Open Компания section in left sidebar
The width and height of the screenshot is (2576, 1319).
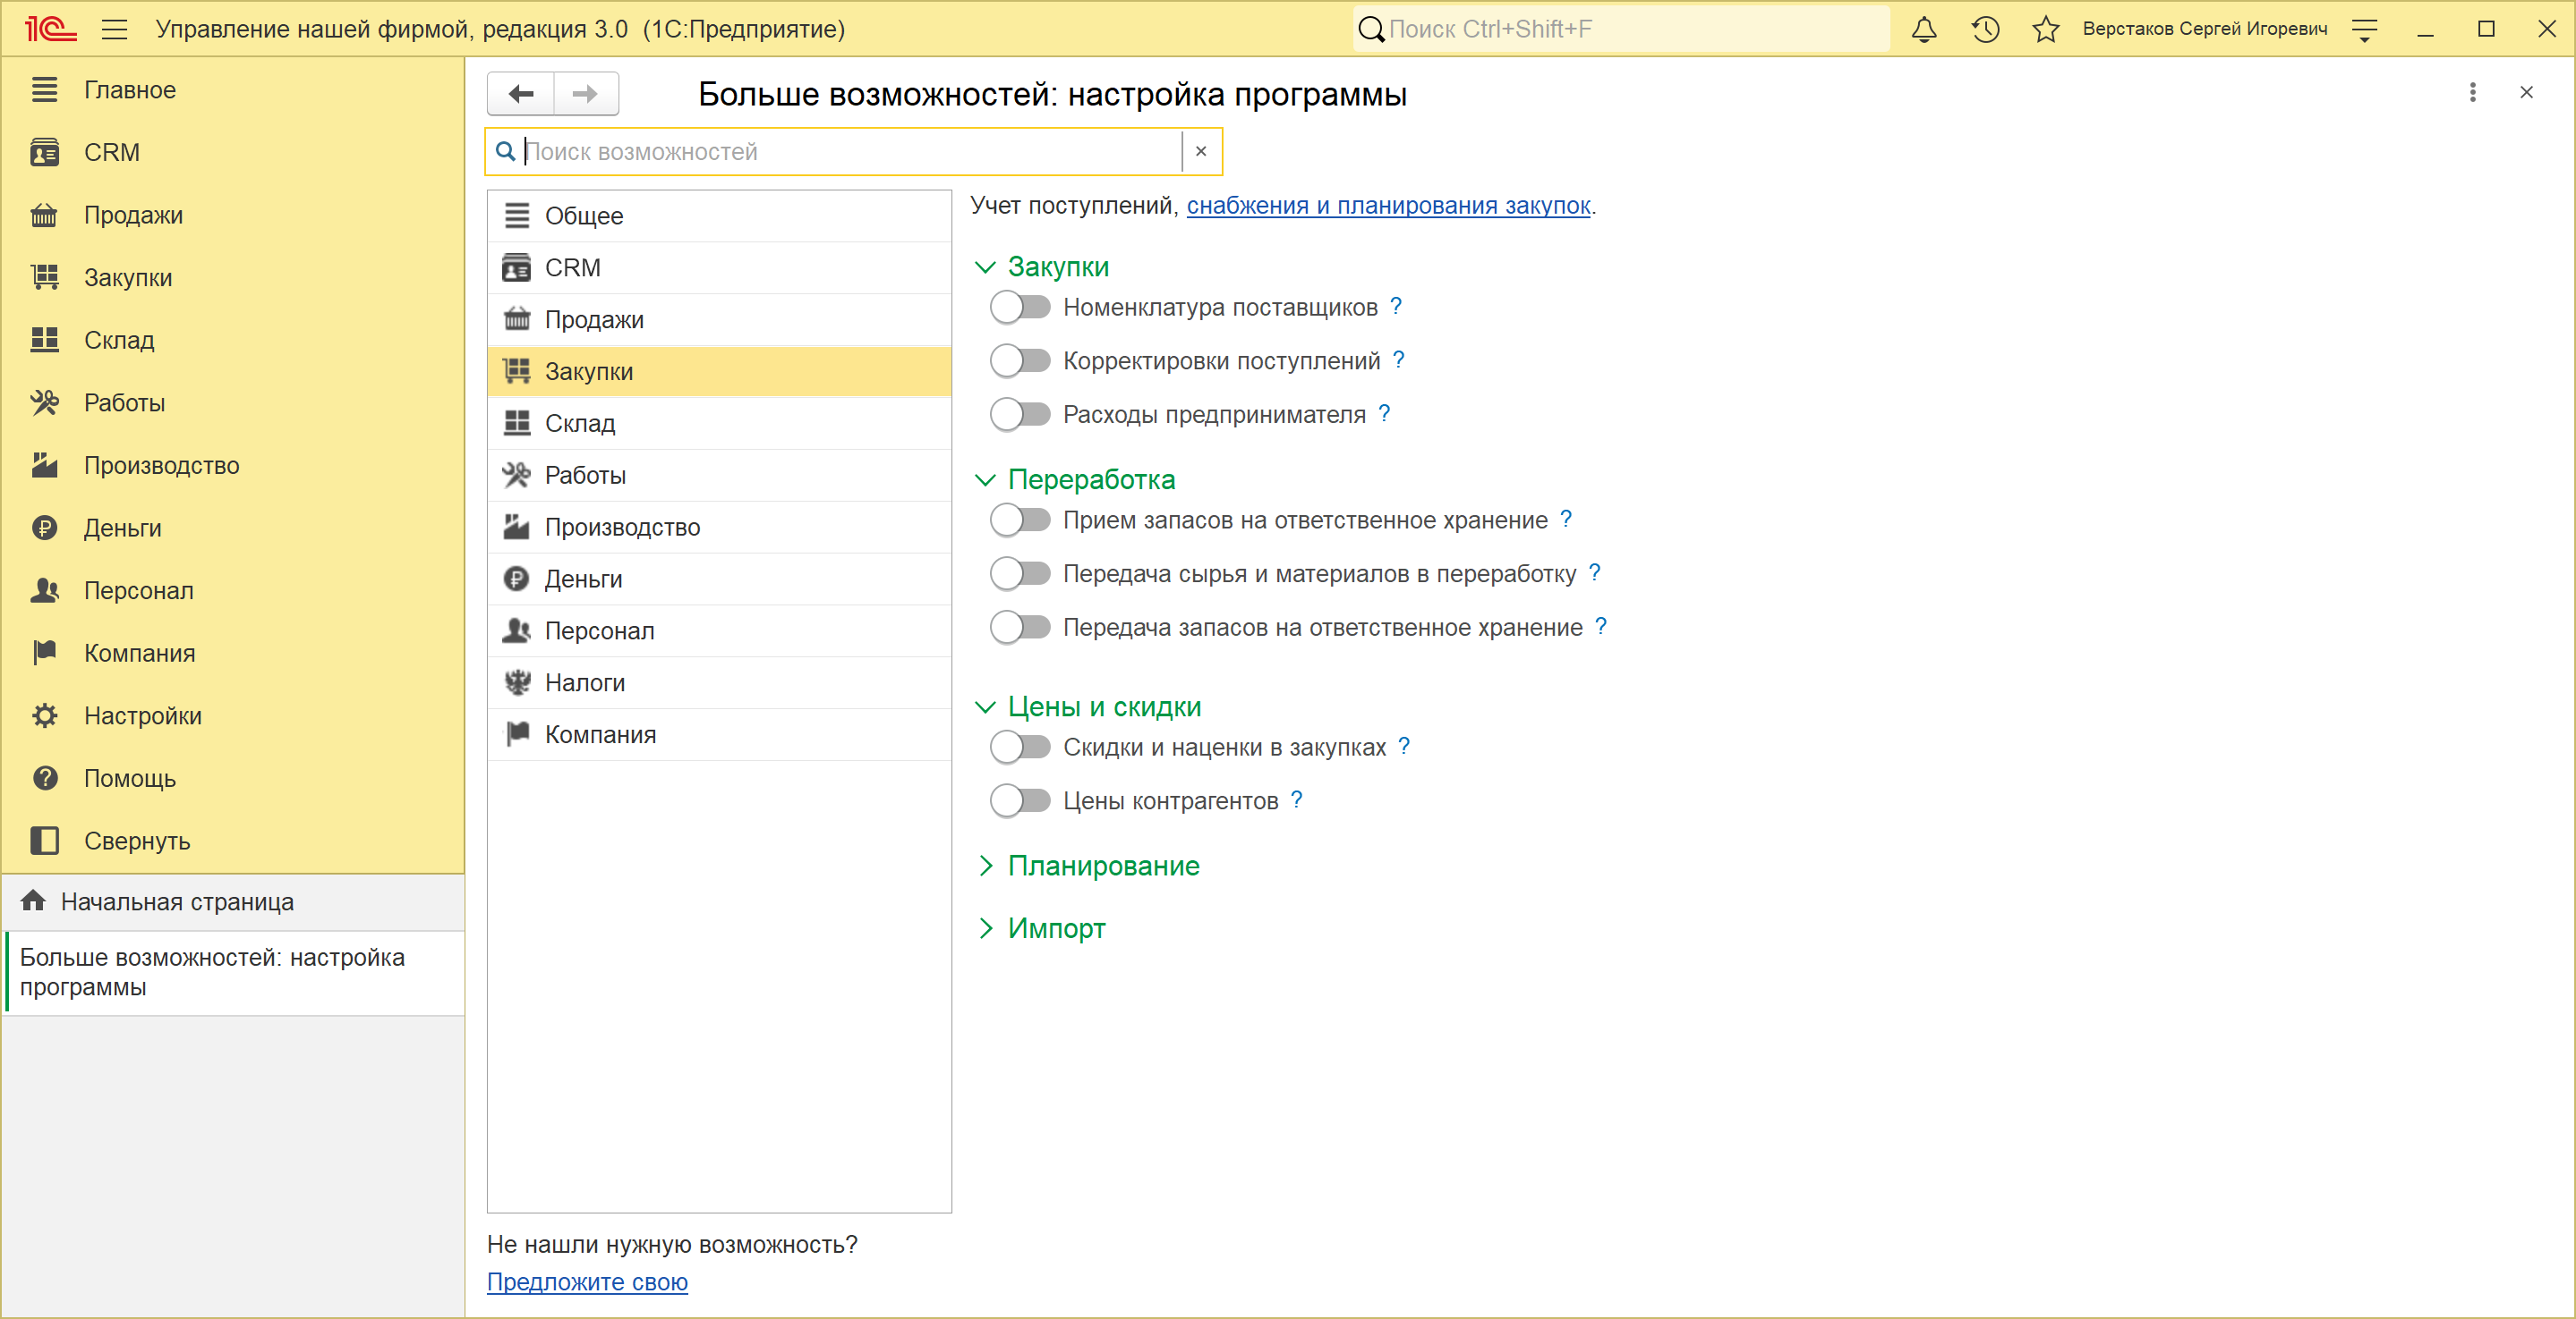click(232, 653)
